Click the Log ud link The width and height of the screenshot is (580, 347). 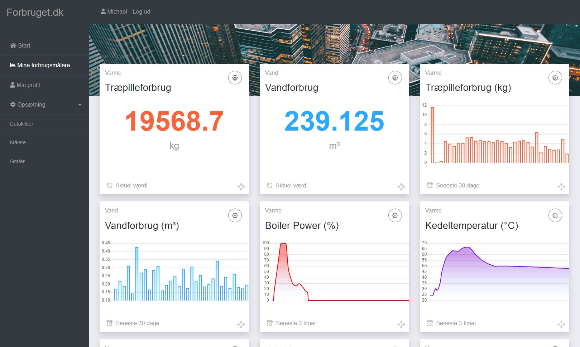141,11
